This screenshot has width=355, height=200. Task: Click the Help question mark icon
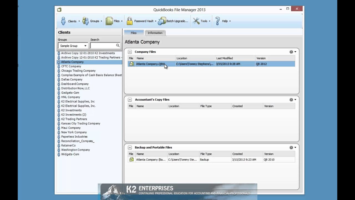tap(217, 21)
